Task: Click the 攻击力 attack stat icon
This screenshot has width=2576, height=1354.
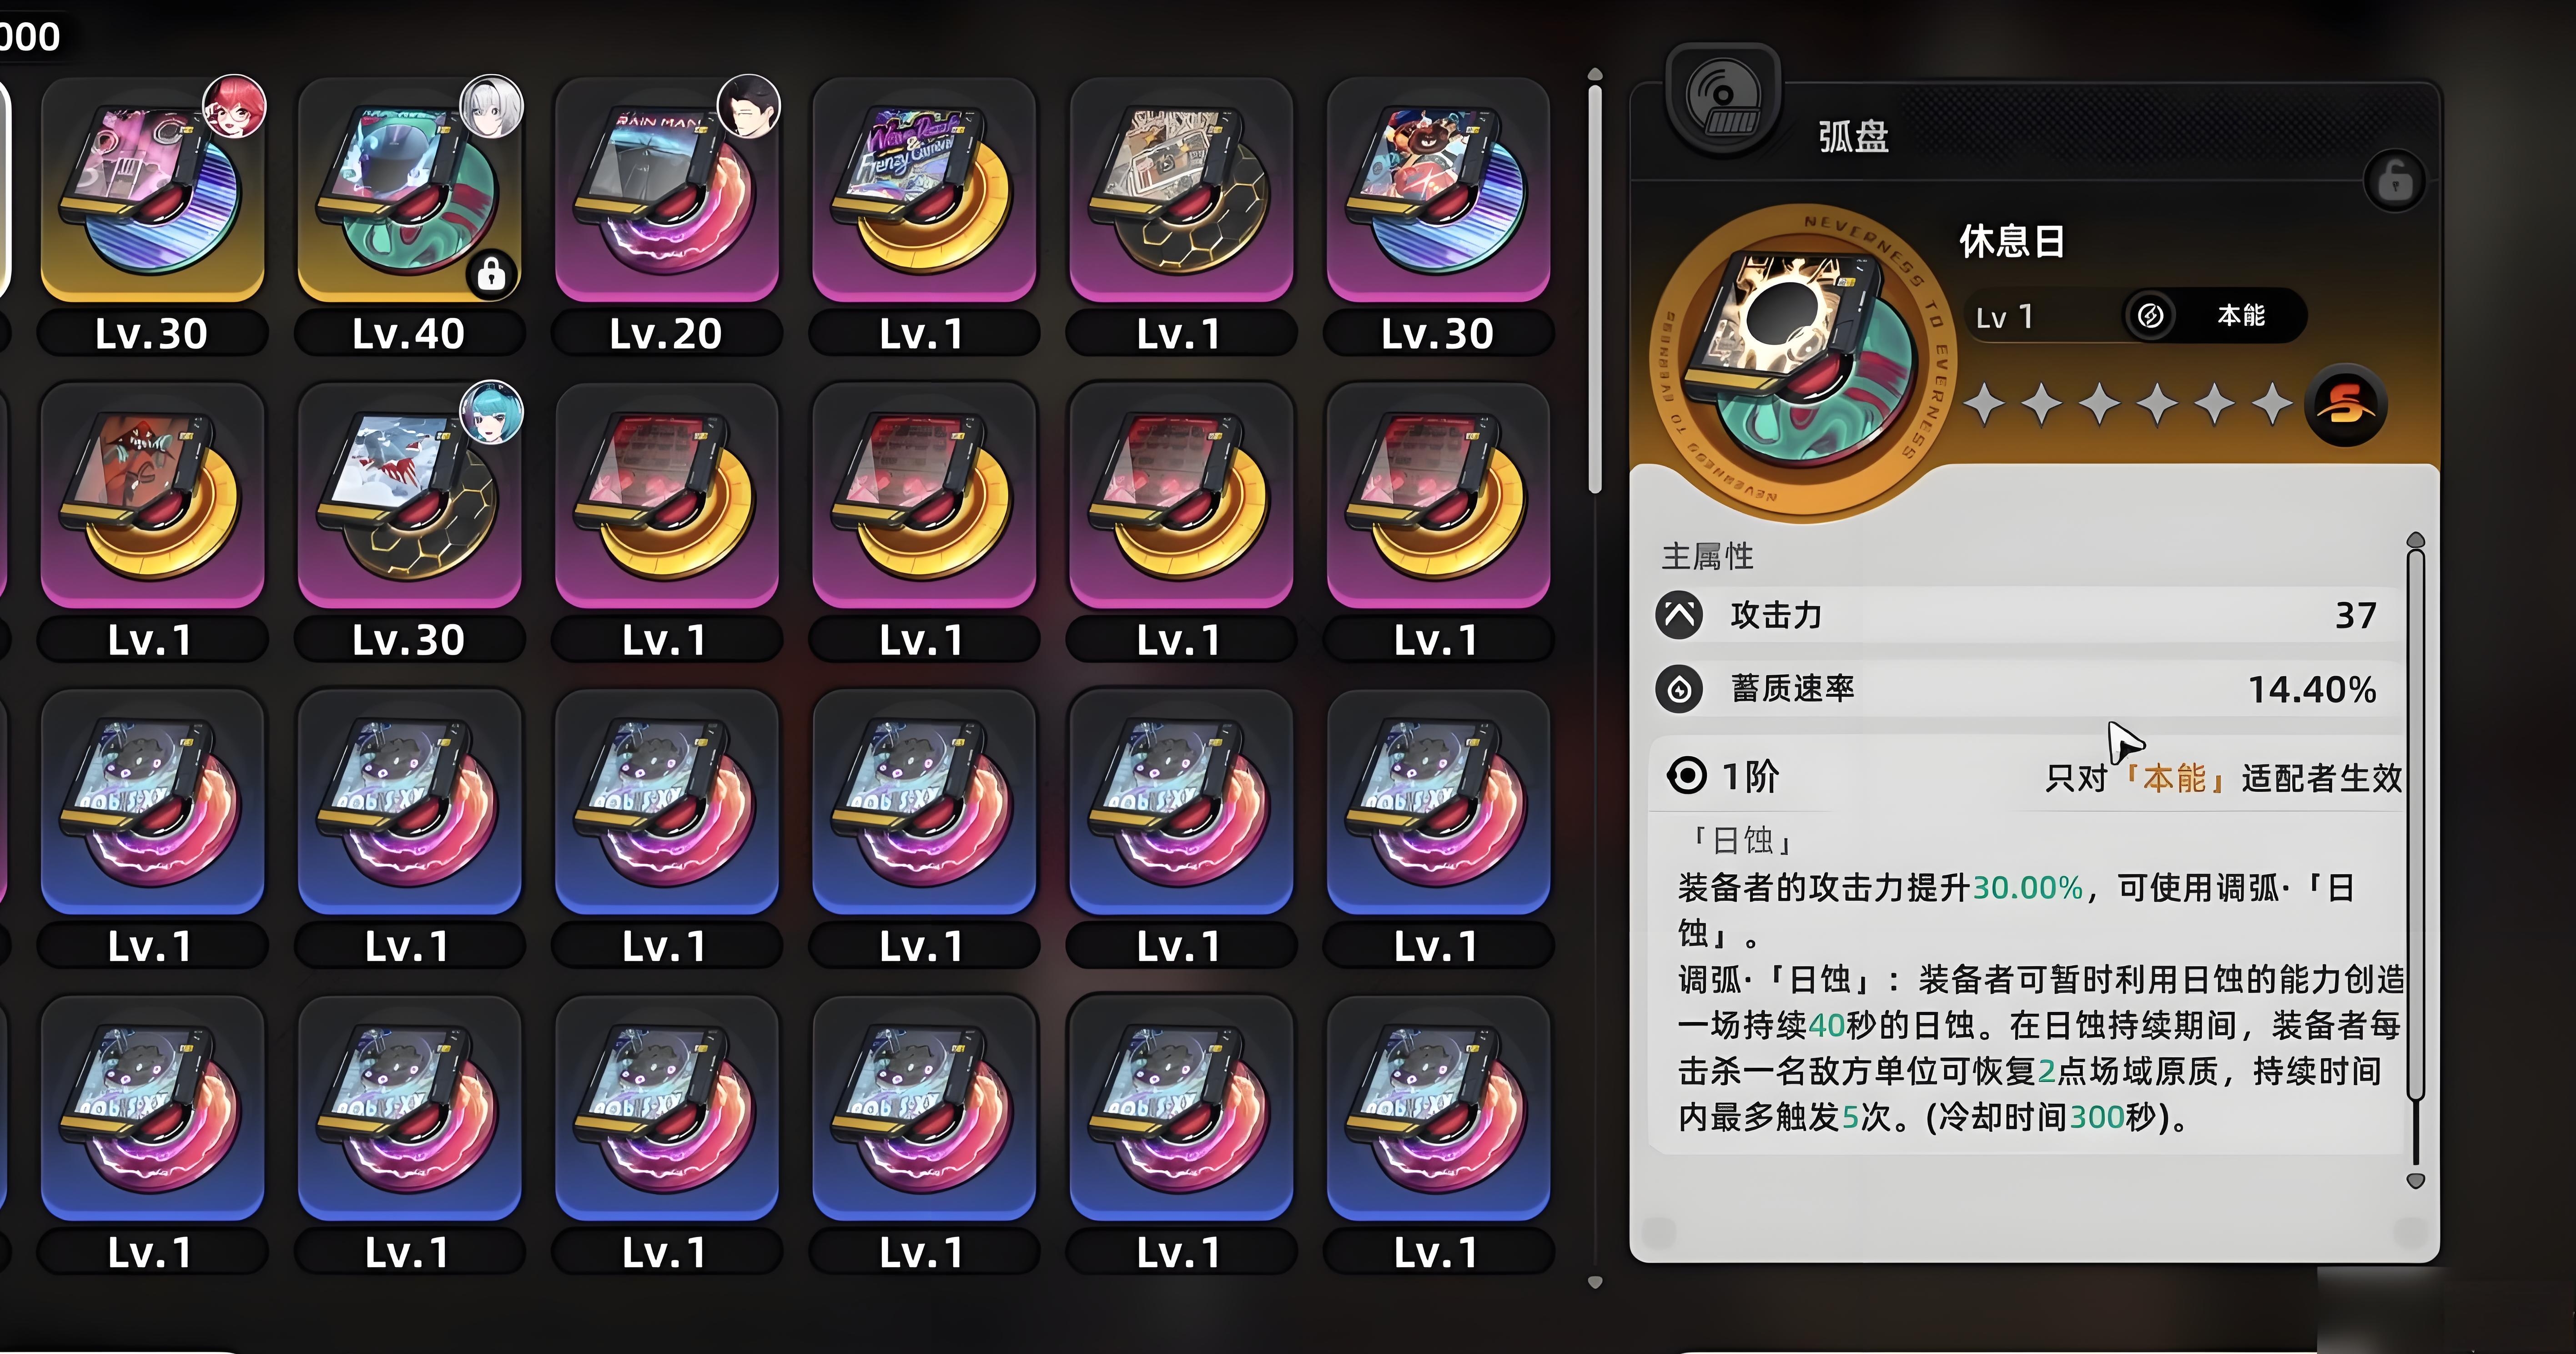Action: tap(1679, 615)
